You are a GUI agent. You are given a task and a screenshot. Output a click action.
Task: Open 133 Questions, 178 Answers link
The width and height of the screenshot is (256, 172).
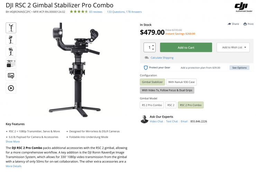[124, 12]
